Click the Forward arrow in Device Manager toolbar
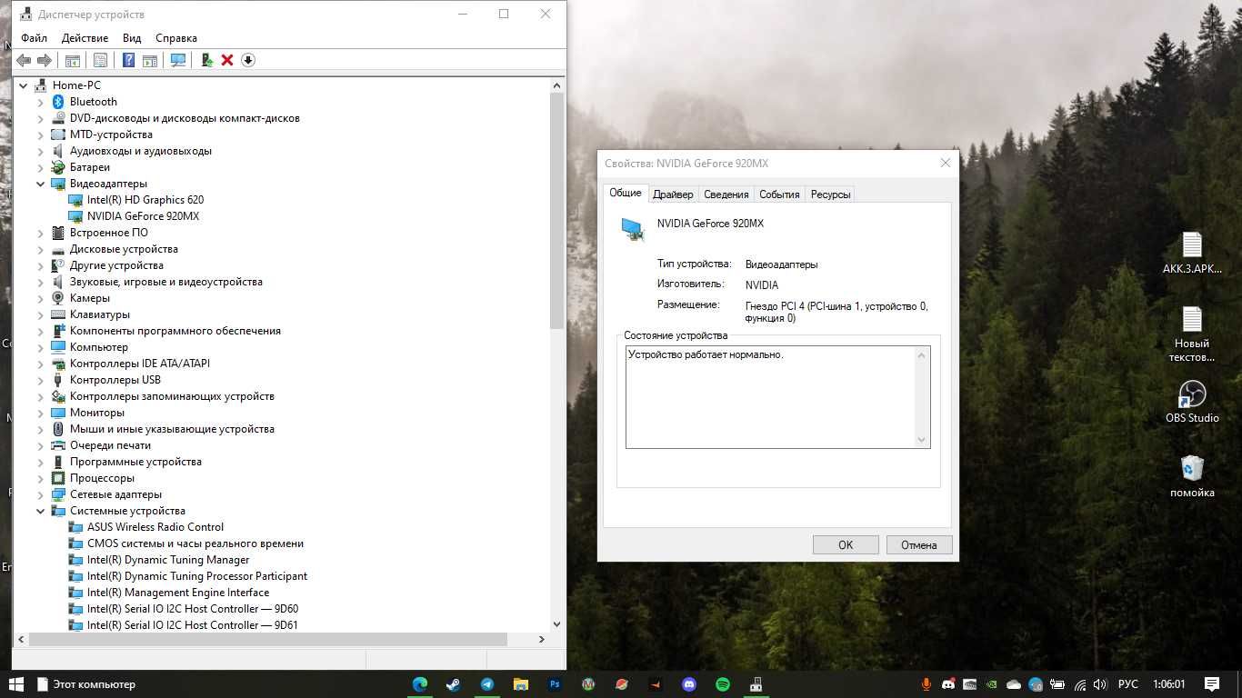The height and width of the screenshot is (698, 1242). click(x=44, y=60)
